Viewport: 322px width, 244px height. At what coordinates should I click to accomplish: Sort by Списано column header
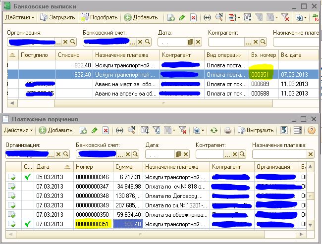coord(74,55)
